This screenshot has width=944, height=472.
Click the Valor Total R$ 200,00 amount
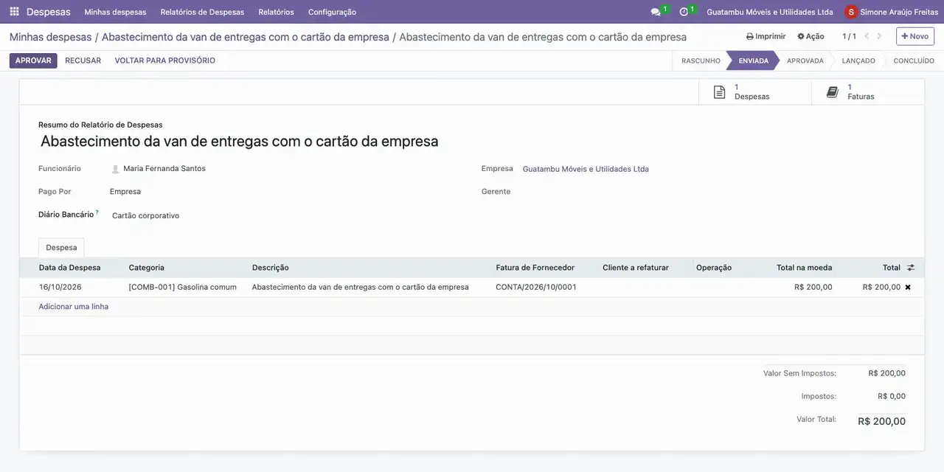pos(881,422)
